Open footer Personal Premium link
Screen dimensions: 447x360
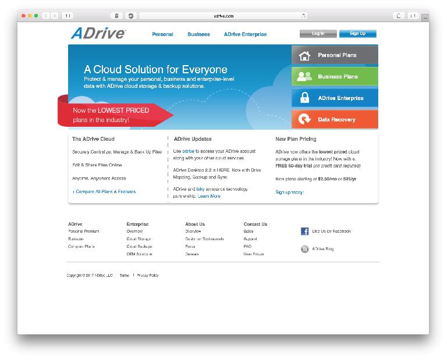[x=84, y=231]
